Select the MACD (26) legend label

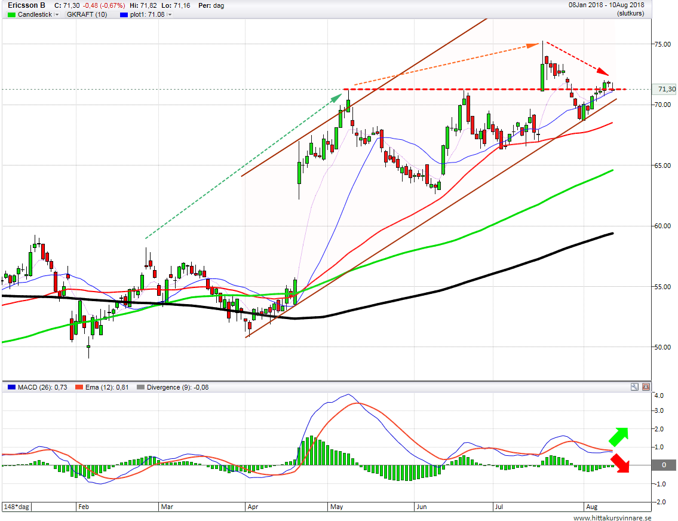point(42,387)
